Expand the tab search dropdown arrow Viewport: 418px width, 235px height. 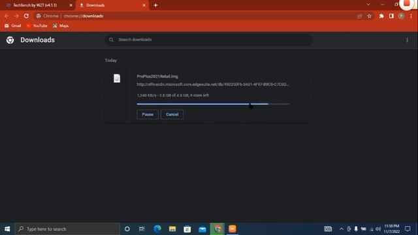(368, 5)
